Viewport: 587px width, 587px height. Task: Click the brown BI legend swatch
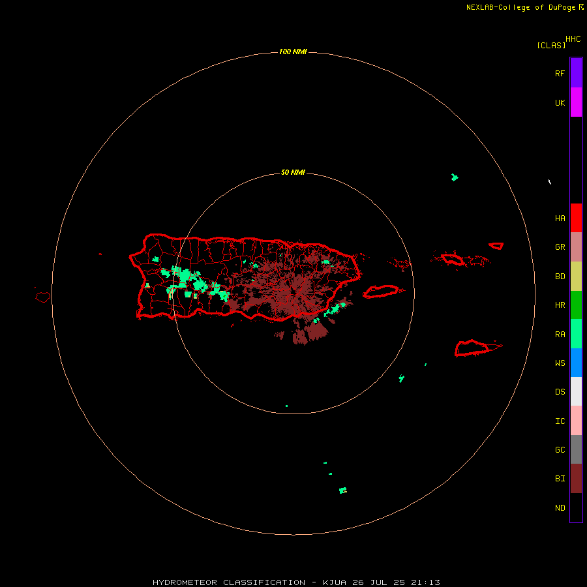pos(576,479)
